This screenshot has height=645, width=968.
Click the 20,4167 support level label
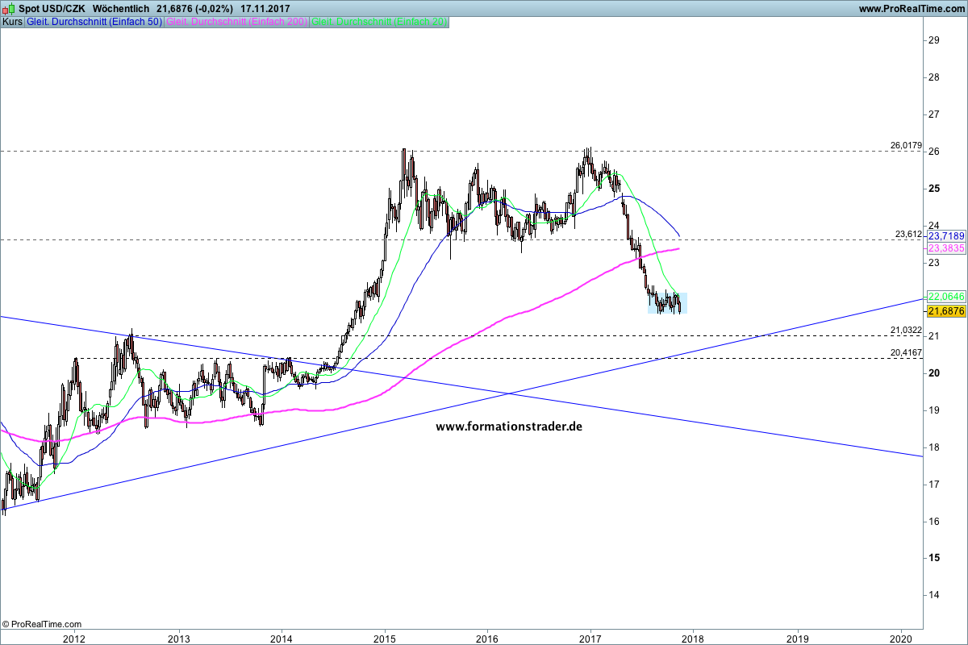[905, 352]
